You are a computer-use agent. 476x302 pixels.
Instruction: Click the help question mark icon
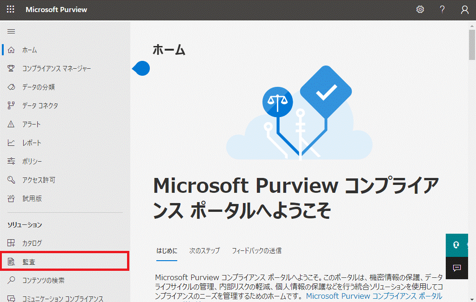click(x=442, y=9)
